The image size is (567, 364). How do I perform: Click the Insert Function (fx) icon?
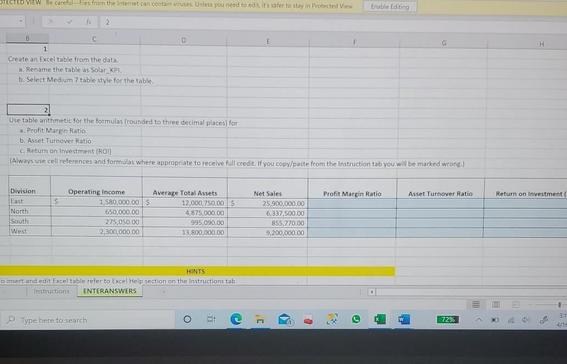[x=88, y=23]
